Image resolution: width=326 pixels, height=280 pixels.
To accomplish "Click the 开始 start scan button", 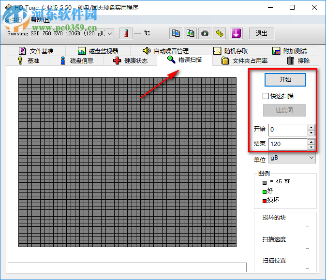I will pyautogui.click(x=285, y=80).
